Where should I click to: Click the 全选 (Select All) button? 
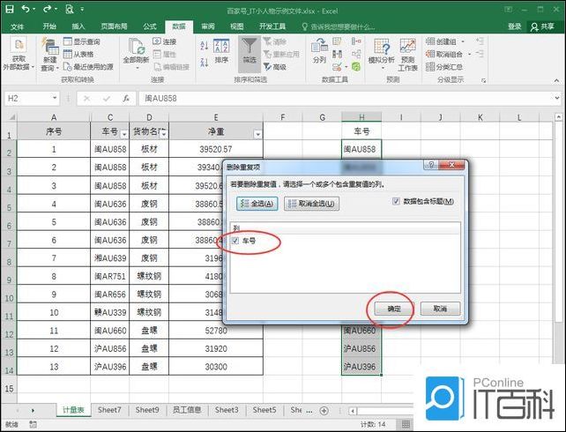pyautogui.click(x=257, y=204)
